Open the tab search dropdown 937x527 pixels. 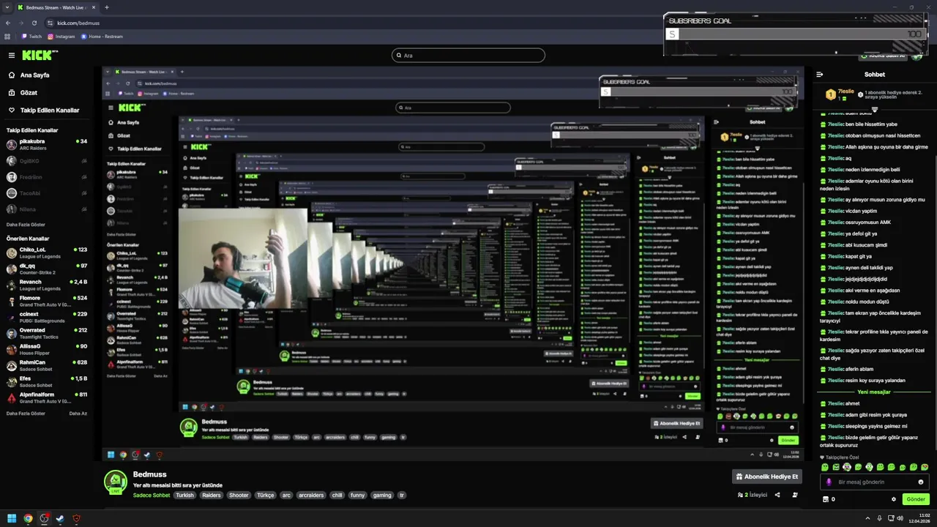tap(7, 7)
